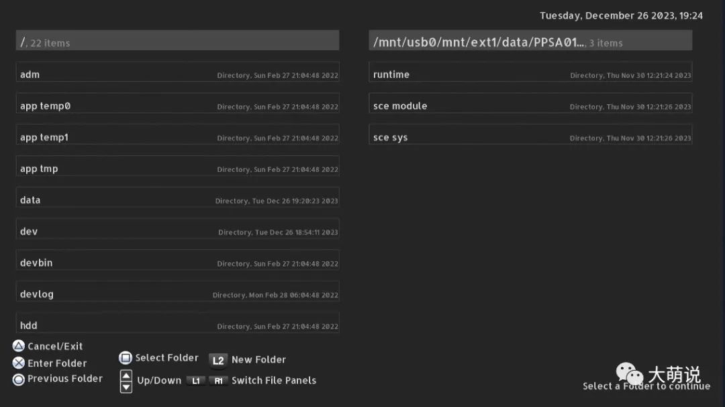The height and width of the screenshot is (407, 725).
Task: Click the triangle Cancel/Exit button icon
Action: click(x=18, y=346)
